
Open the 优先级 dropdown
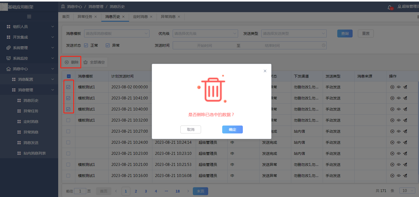[x=205, y=33]
